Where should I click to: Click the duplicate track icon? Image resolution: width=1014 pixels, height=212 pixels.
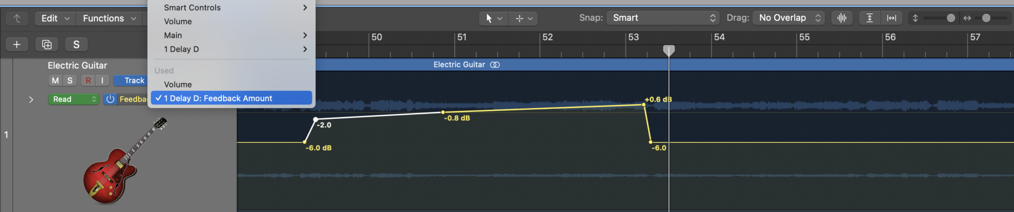(x=47, y=45)
